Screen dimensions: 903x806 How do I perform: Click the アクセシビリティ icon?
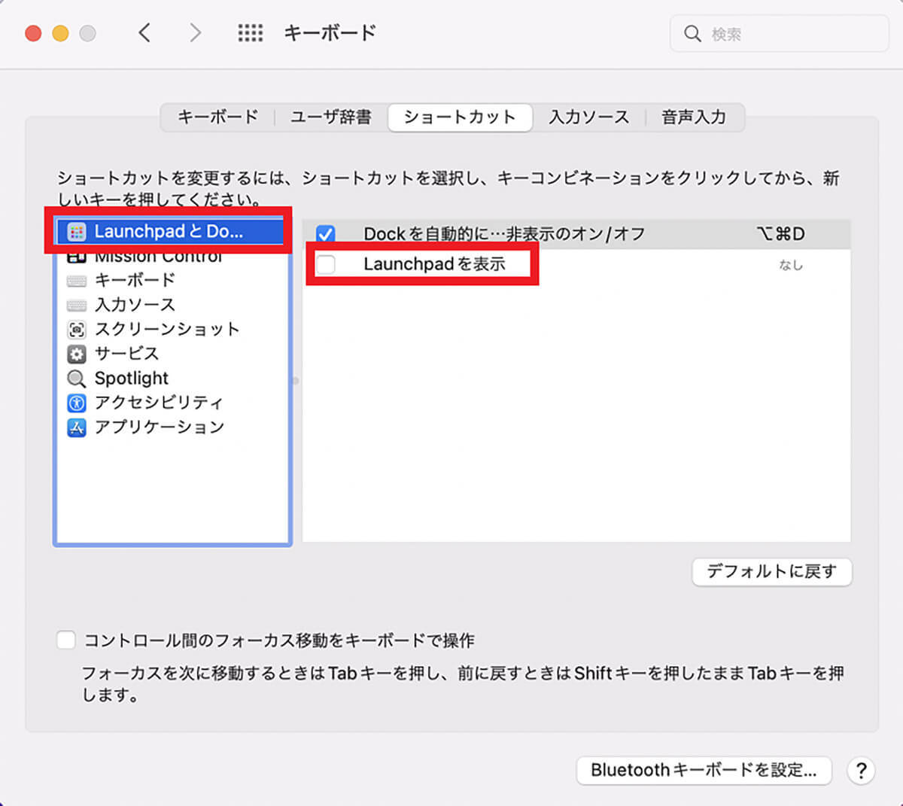(x=76, y=403)
